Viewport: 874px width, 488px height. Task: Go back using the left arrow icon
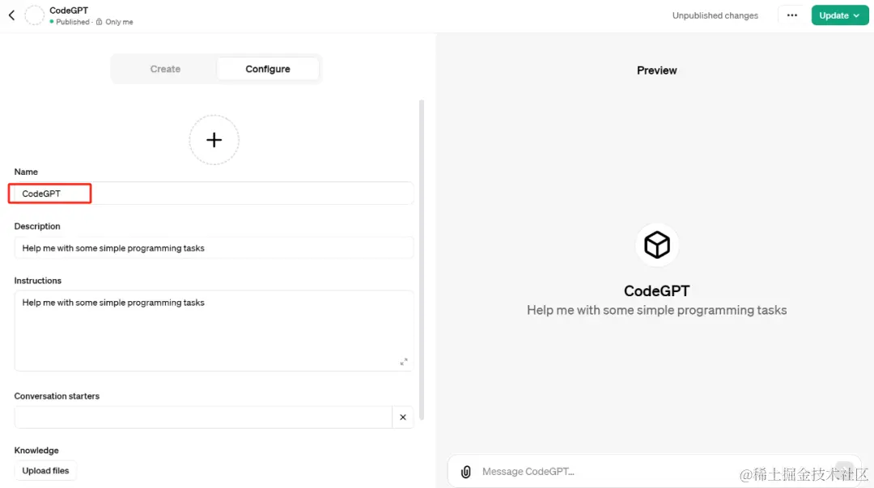click(11, 15)
